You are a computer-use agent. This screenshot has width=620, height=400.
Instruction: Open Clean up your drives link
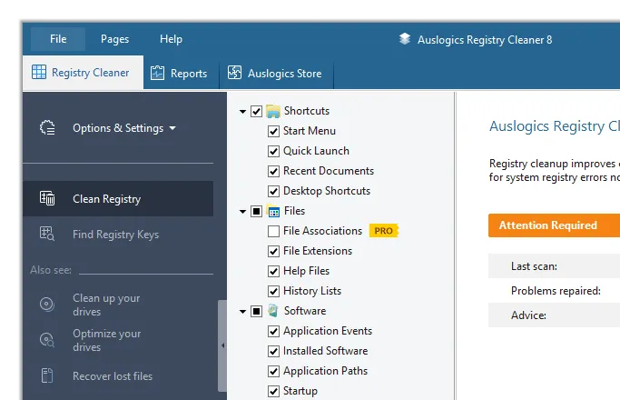[106, 305]
